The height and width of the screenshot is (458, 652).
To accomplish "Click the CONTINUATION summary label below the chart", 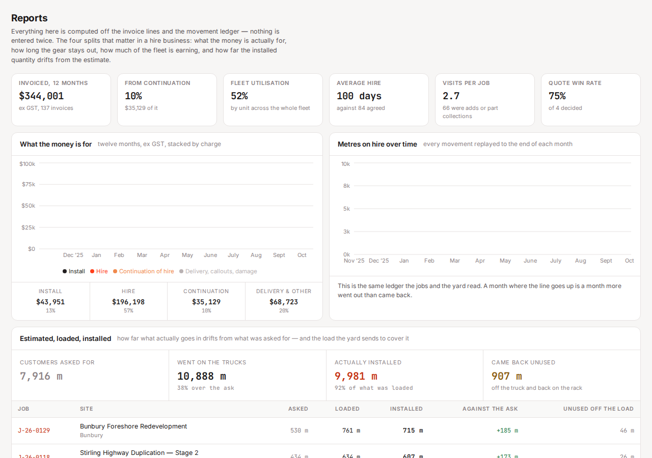I will [206, 291].
